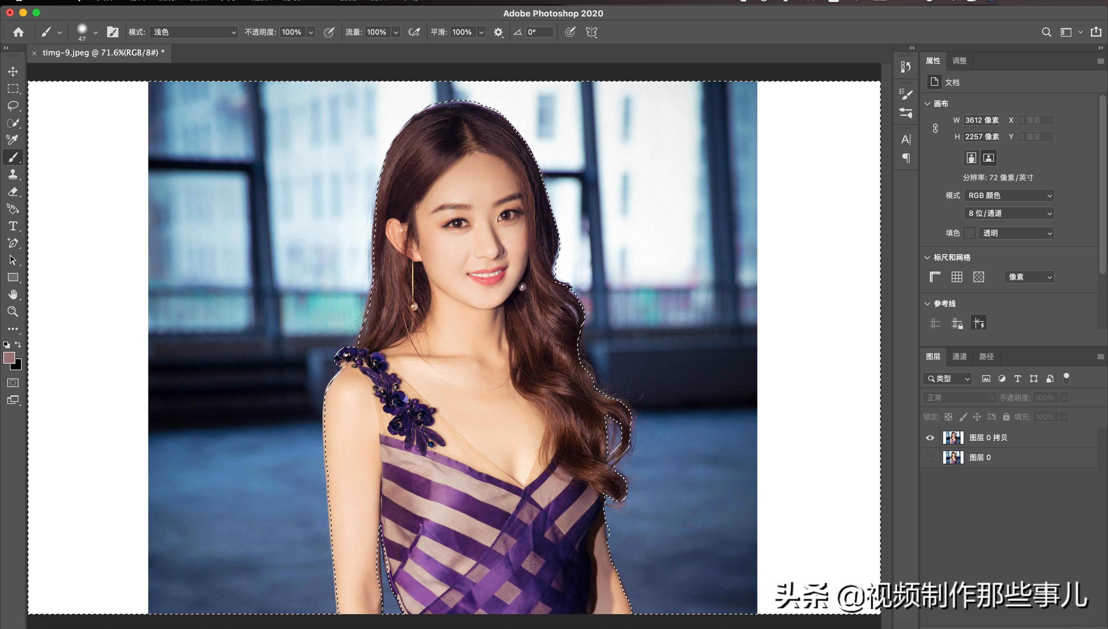Open brush smoothing options gear
This screenshot has height=629, width=1108.
click(x=498, y=32)
